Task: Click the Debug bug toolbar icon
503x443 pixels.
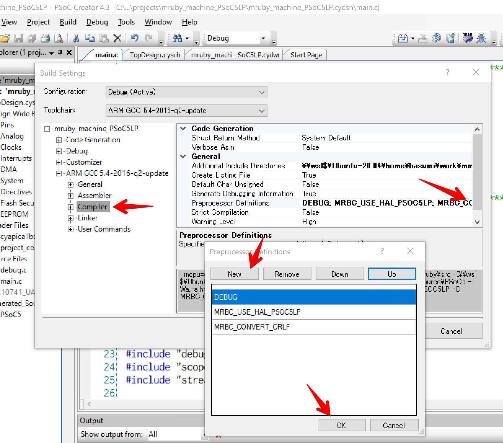Action: [481, 38]
